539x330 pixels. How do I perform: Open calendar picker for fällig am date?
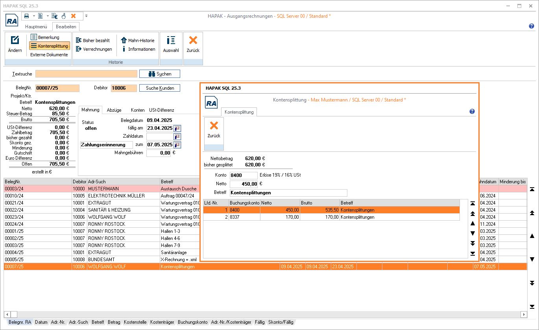pos(177,128)
